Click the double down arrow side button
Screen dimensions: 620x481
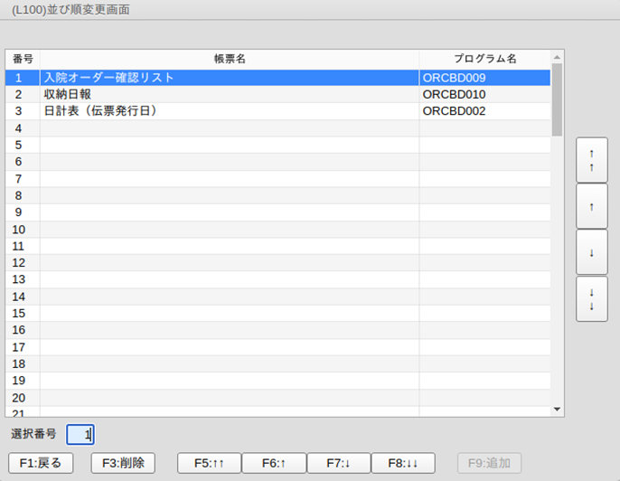pos(591,298)
